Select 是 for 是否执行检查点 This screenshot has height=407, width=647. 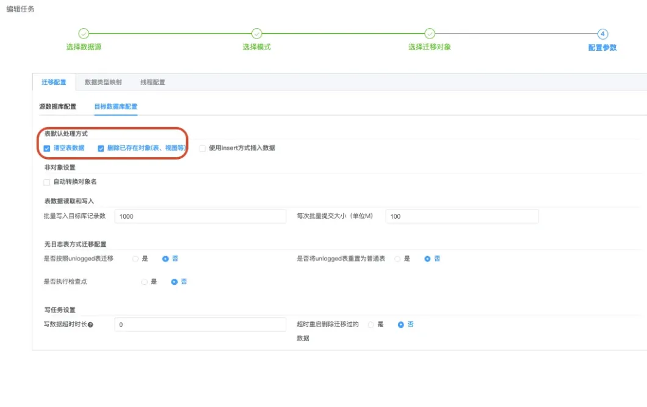click(x=144, y=282)
